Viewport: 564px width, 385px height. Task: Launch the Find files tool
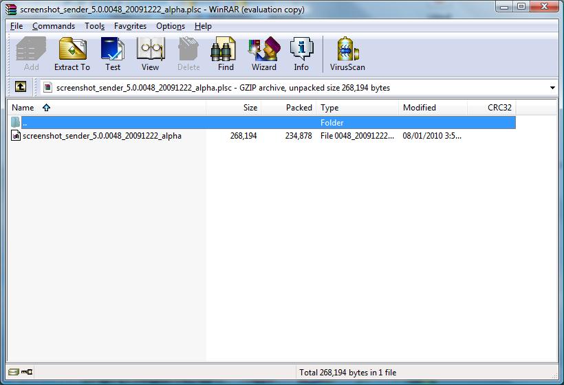(226, 54)
